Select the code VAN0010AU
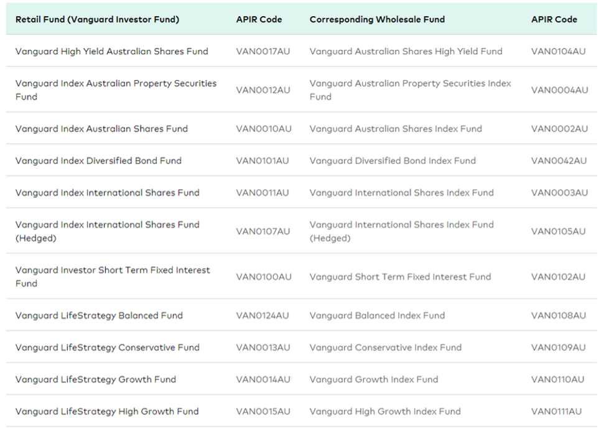 [x=264, y=129]
